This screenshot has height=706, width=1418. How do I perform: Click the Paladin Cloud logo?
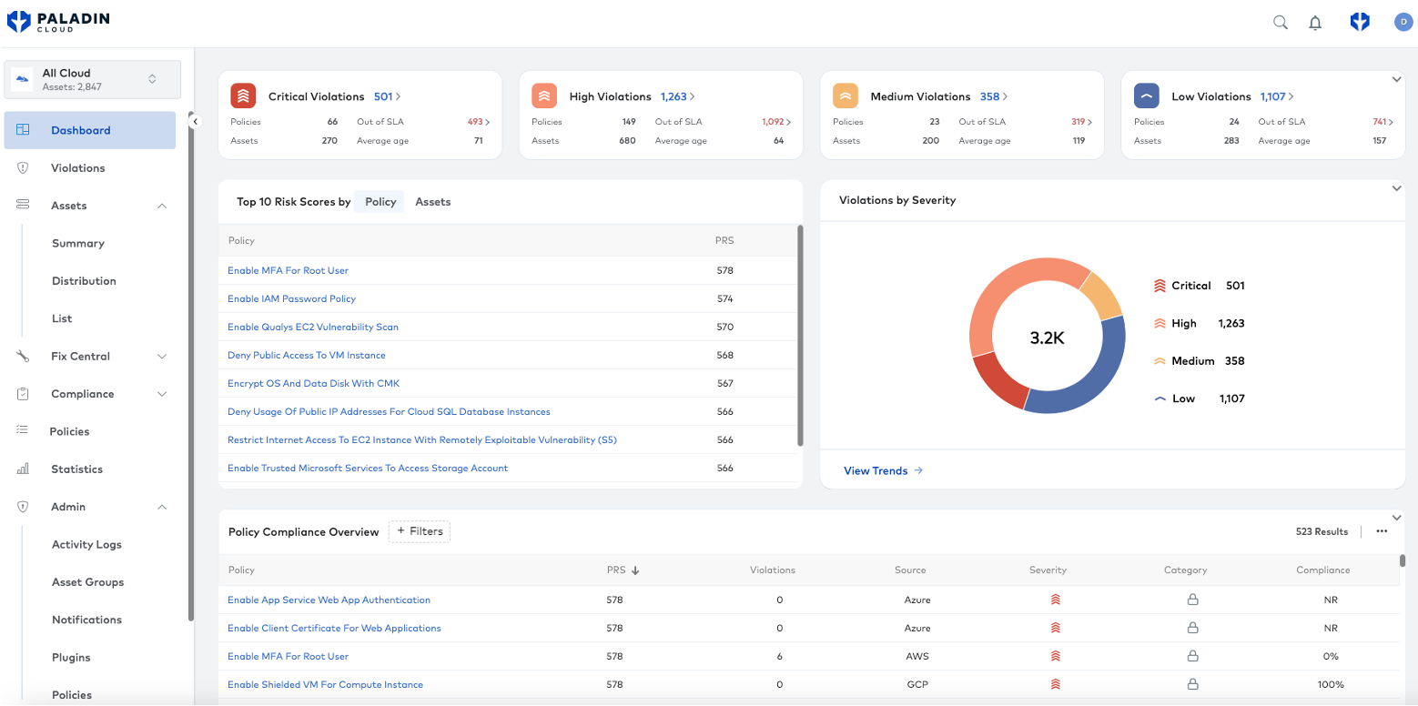pyautogui.click(x=58, y=21)
